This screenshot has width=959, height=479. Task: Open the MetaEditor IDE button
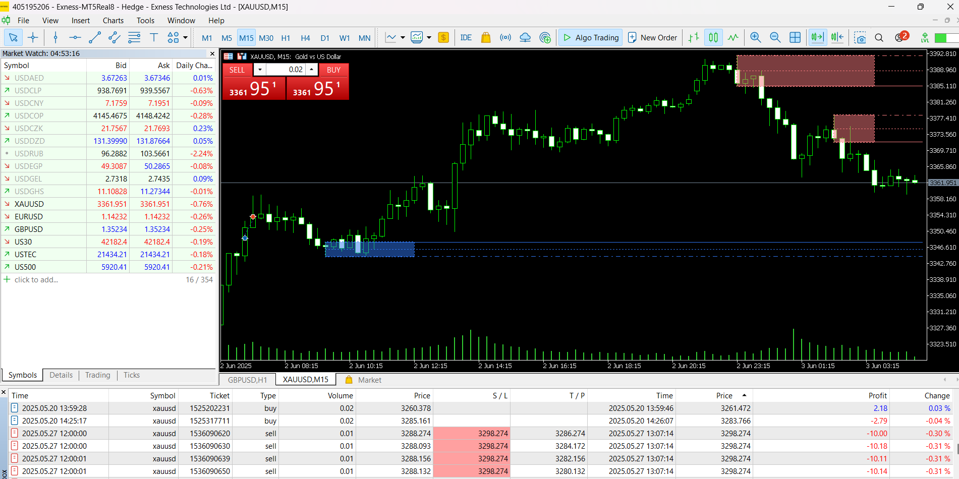click(466, 38)
